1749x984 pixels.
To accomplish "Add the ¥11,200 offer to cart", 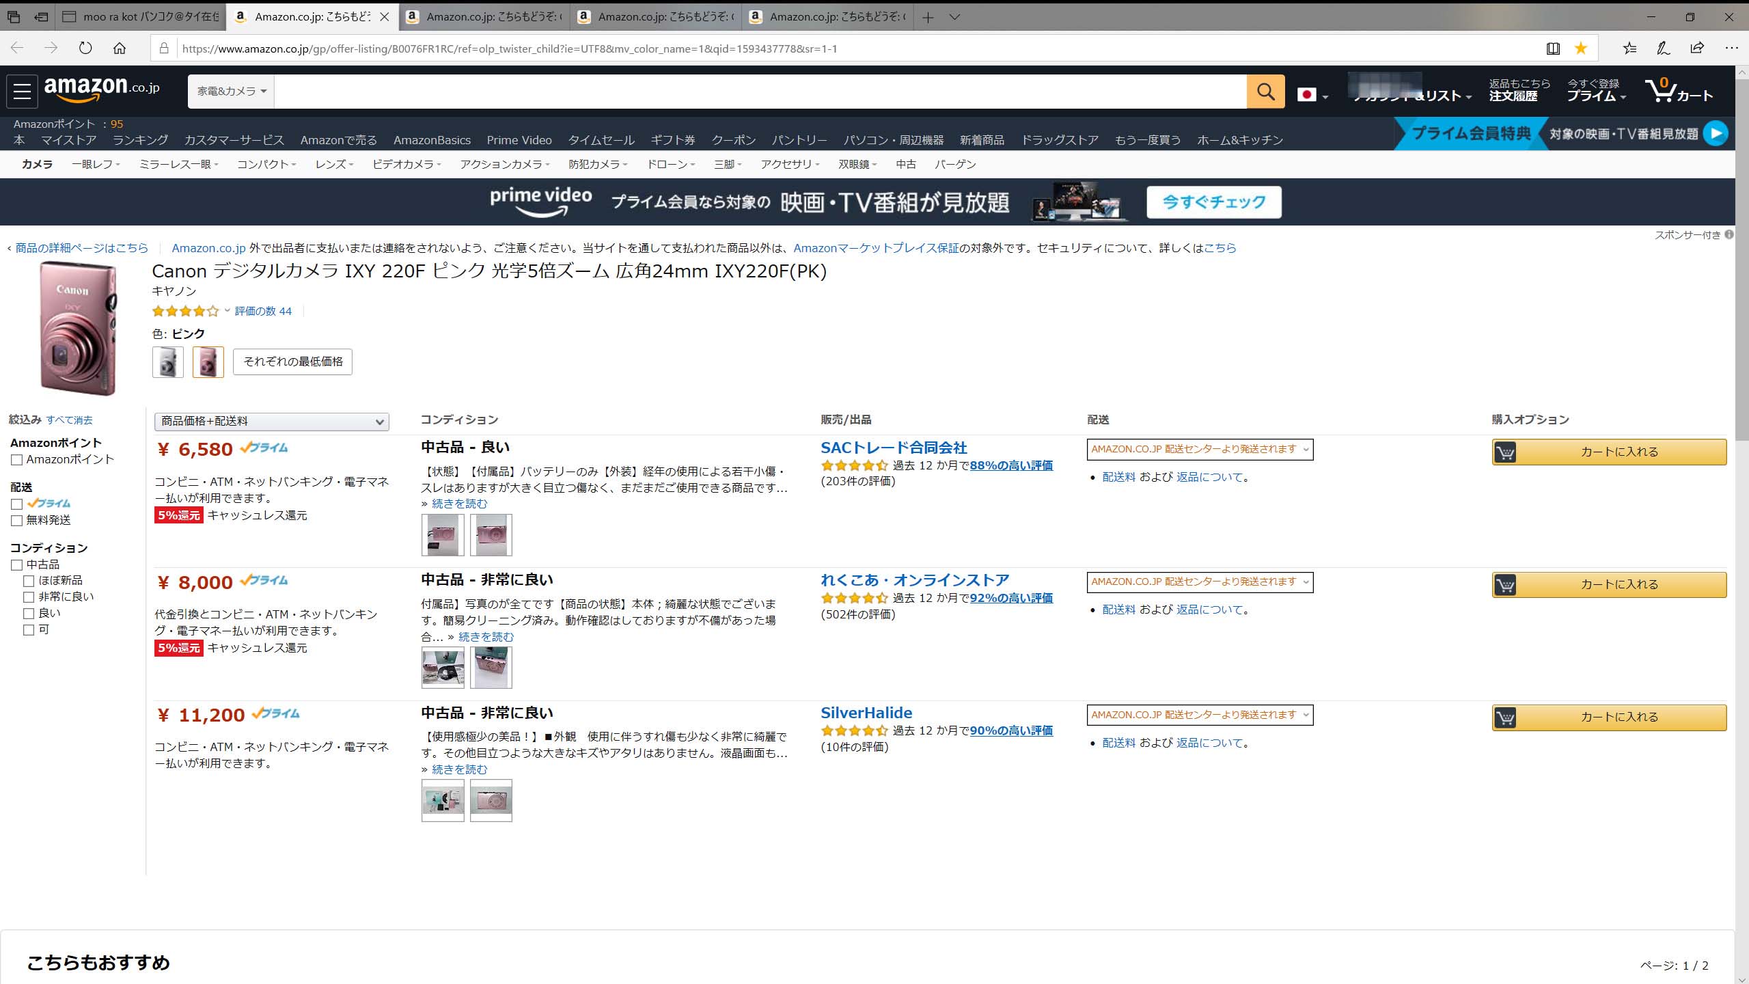I will (1609, 717).
